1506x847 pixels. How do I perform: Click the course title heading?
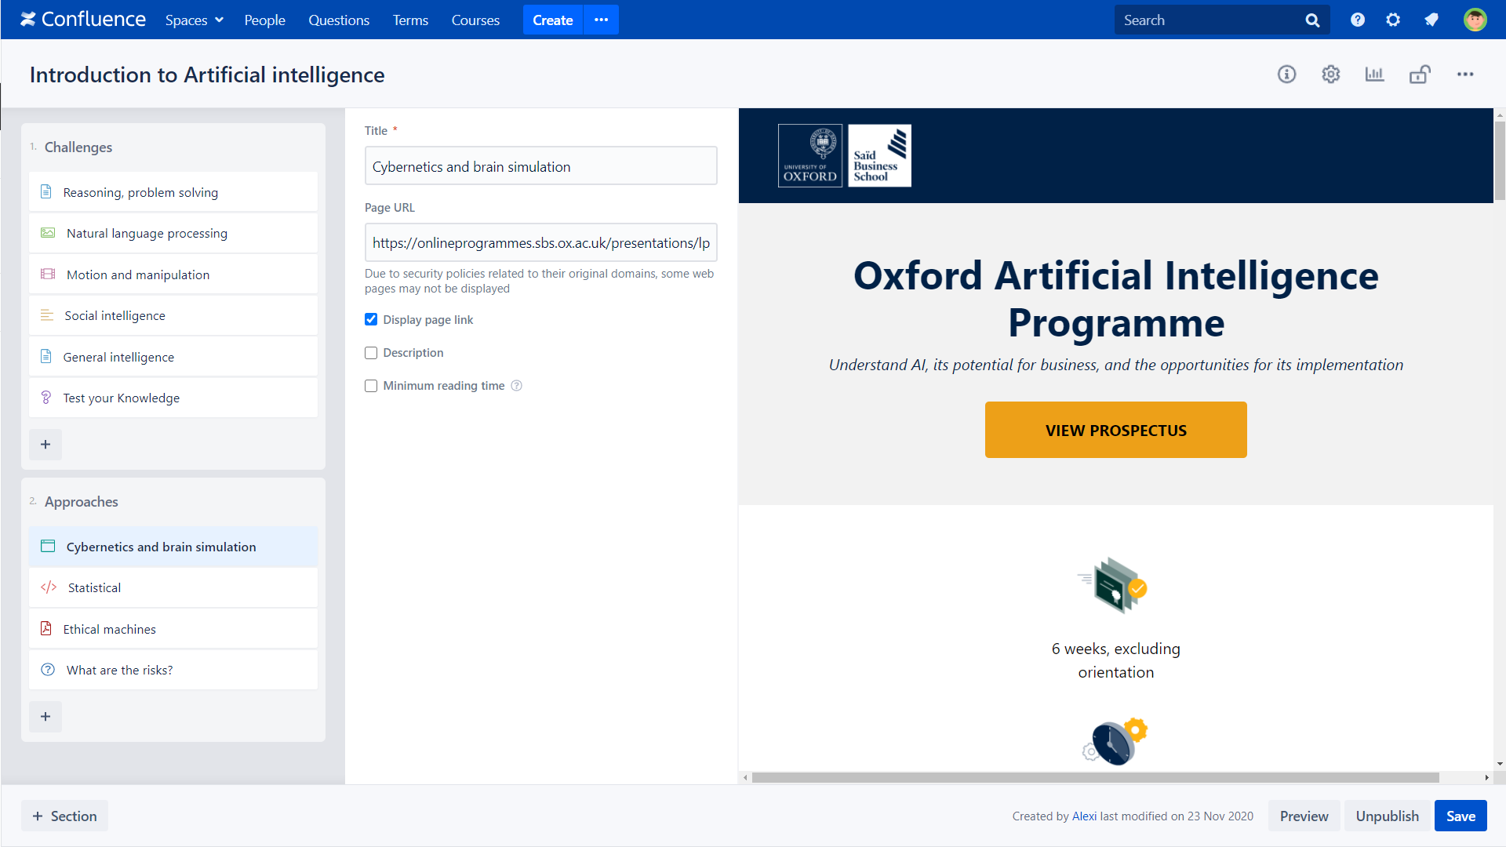pos(207,75)
